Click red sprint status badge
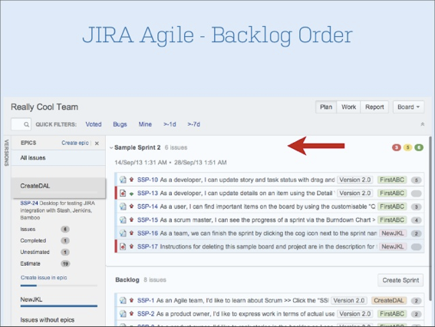435x327 pixels. point(397,147)
